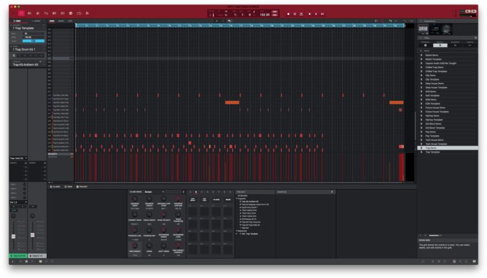Toggle the rightmost file-type filter in browser

pyautogui.click(x=470, y=45)
